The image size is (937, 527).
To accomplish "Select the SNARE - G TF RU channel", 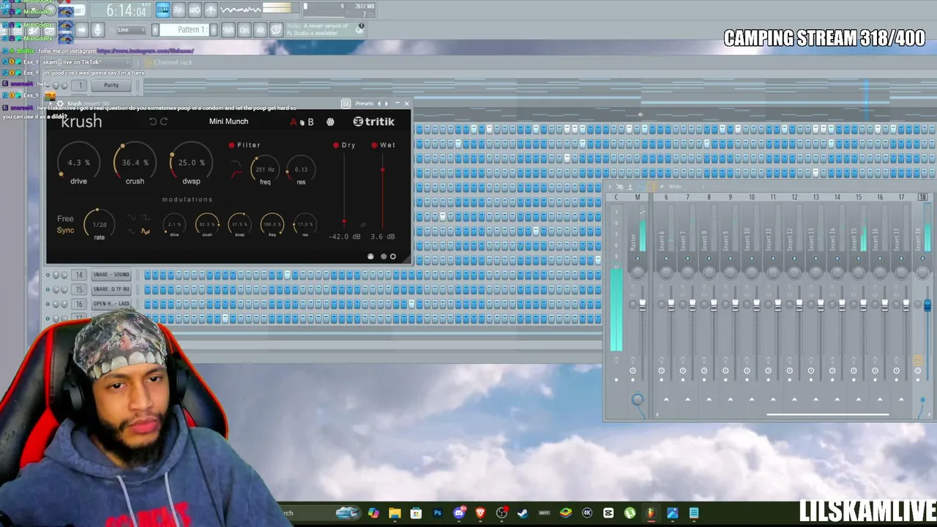I will point(111,289).
